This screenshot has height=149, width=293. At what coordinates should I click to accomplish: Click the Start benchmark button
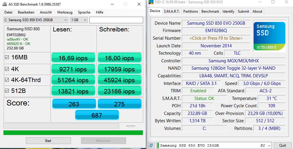48,140
